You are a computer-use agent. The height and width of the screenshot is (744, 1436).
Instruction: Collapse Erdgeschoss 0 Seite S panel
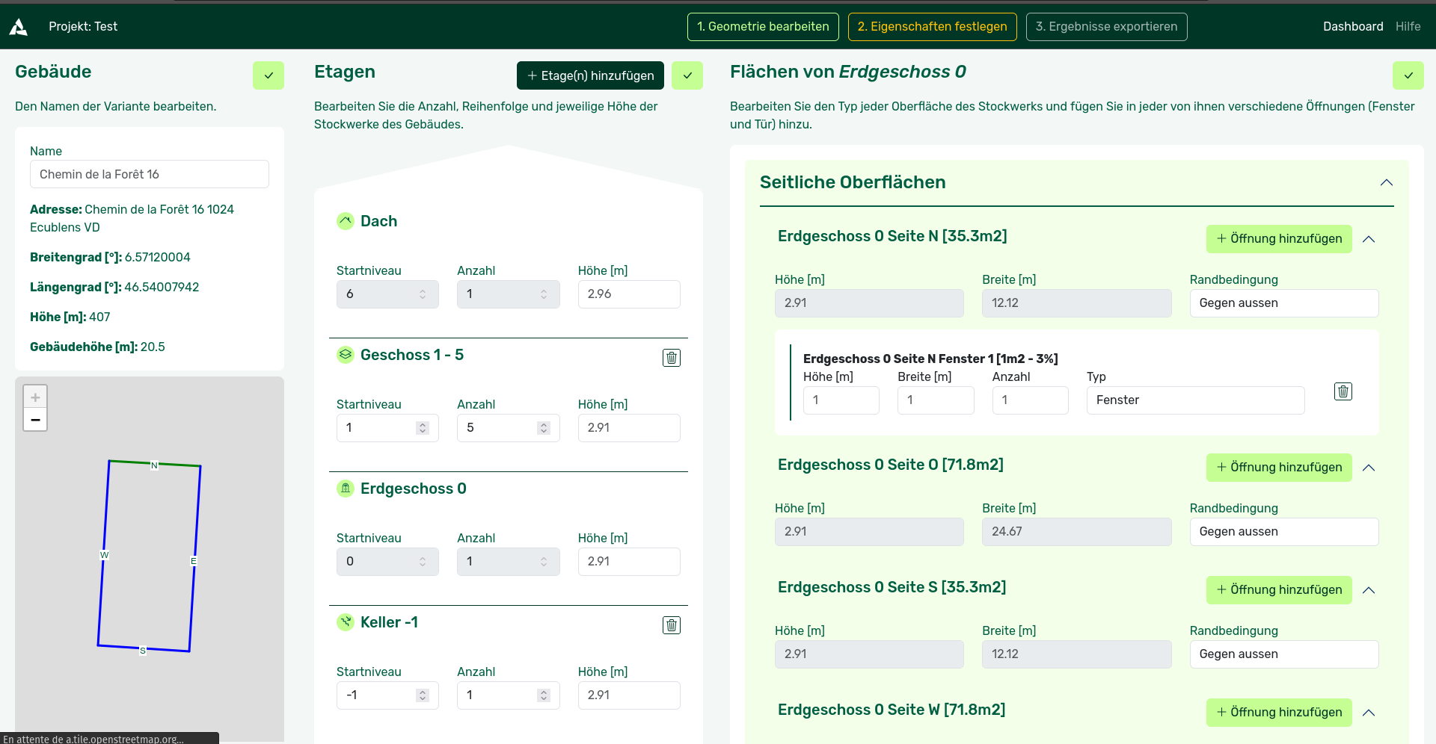1369,590
